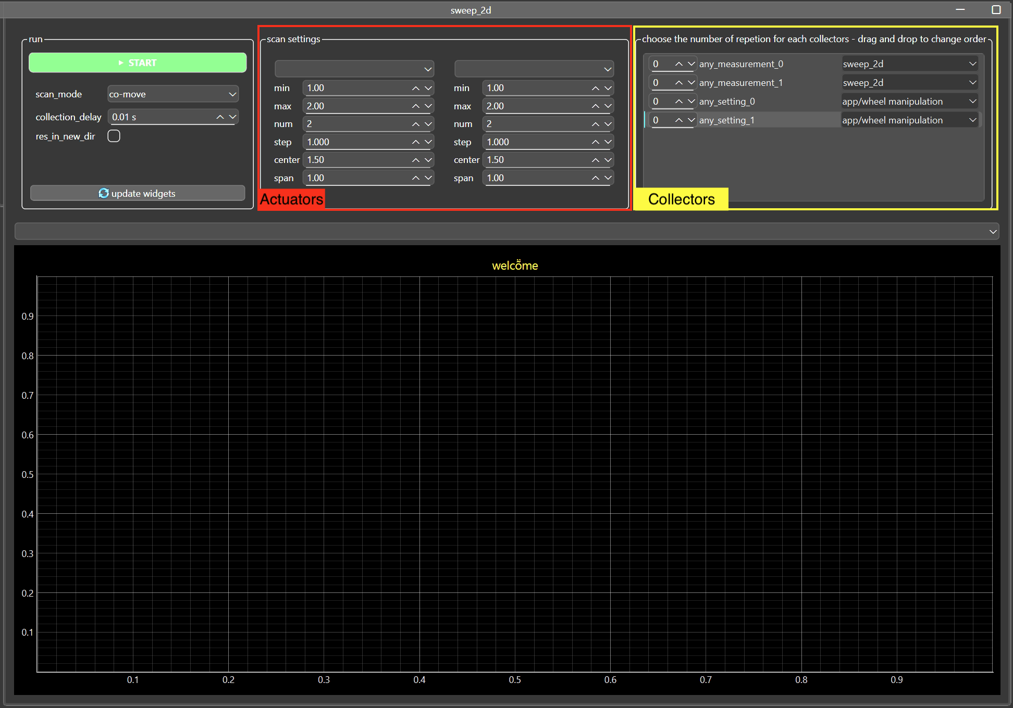Screen dimensions: 1013x708
Task: Open any_setting_0 app/wheel manipulation dropdown
Action: click(909, 101)
